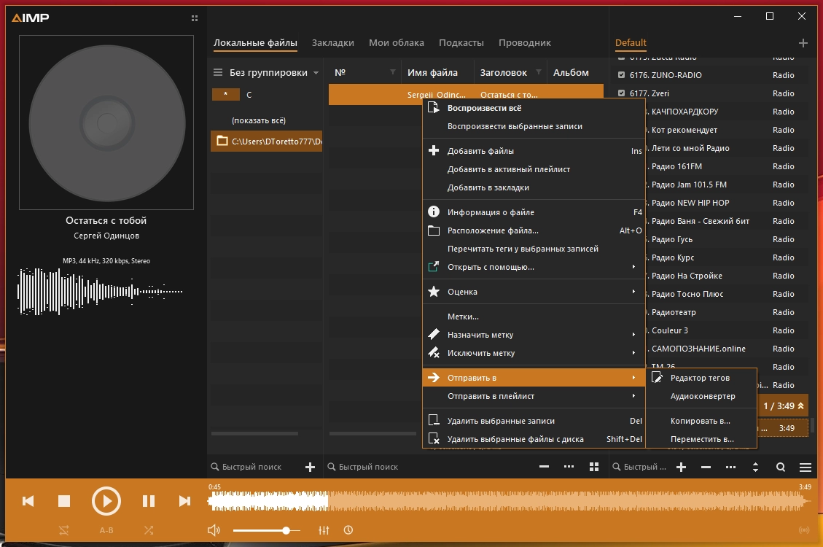The image size is (823, 547).
Task: Choose 'Информация о файле' menu entry
Action: click(491, 212)
